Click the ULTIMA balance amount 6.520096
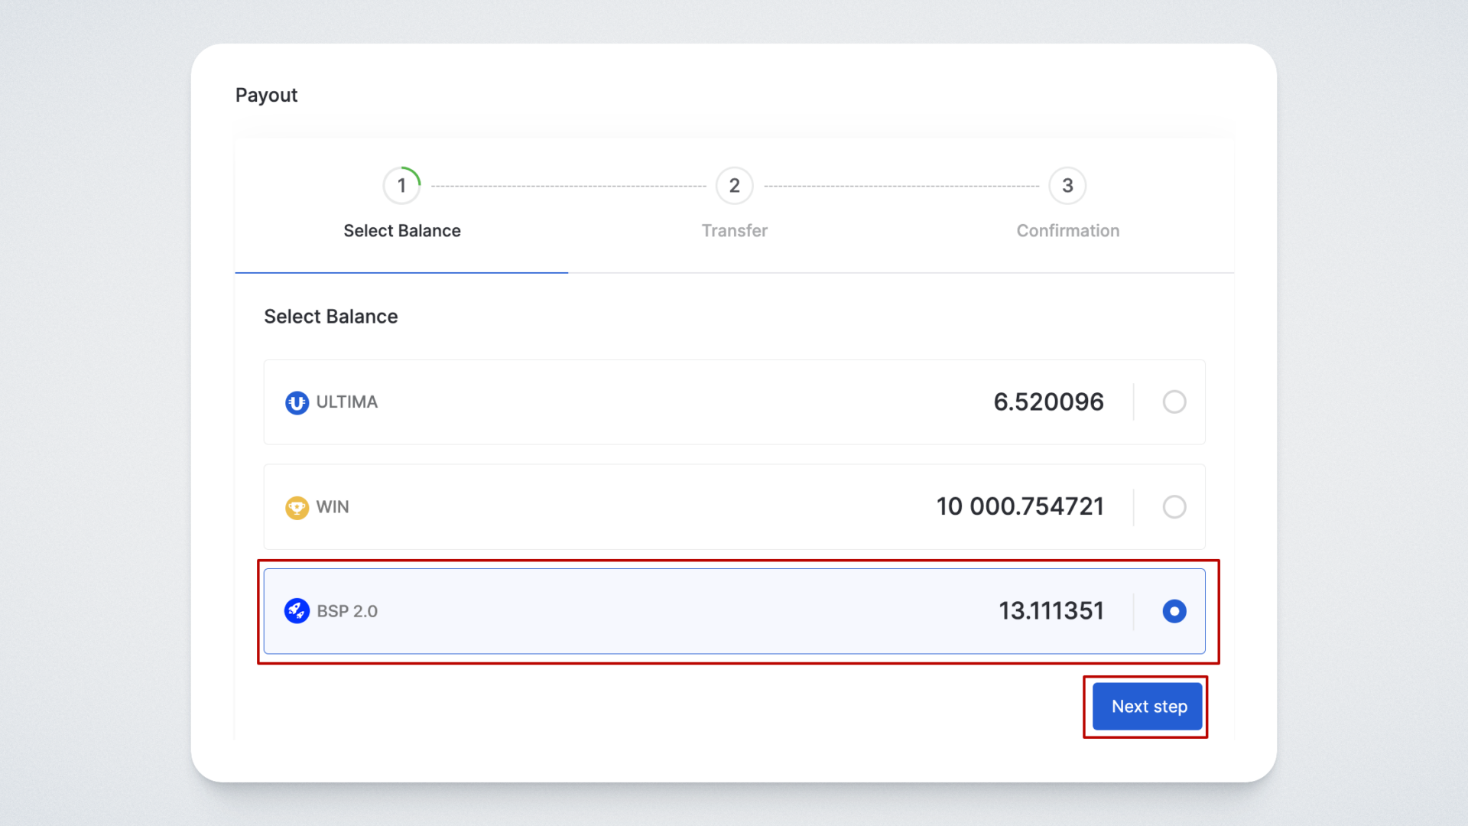Image resolution: width=1468 pixels, height=826 pixels. pos(1048,402)
